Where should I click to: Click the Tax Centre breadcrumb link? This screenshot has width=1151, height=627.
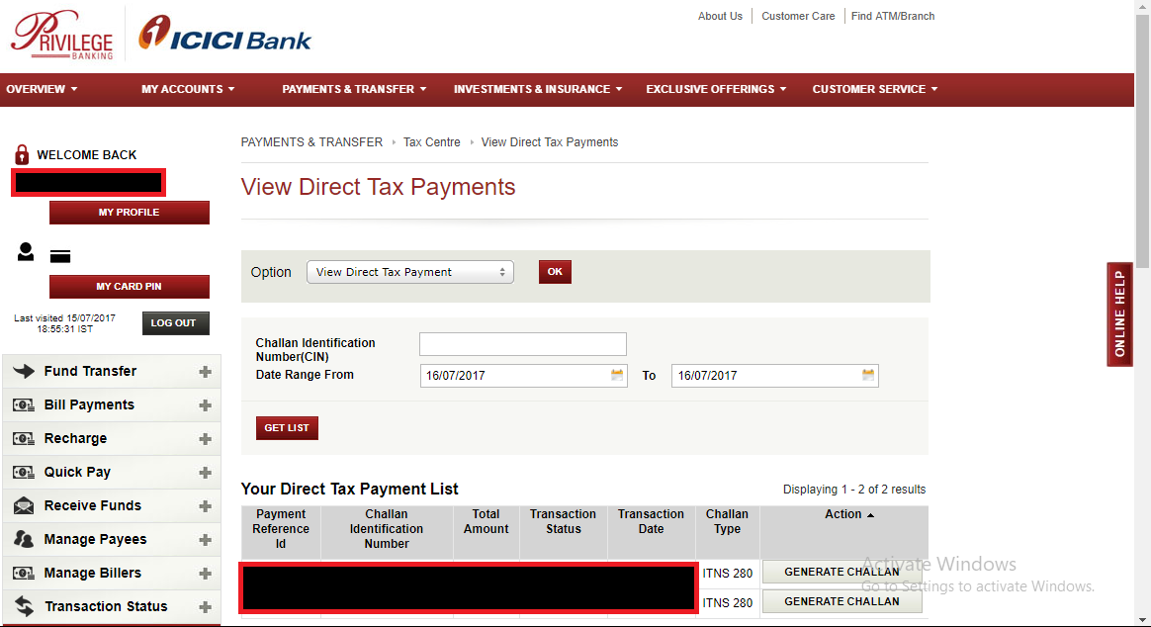click(x=431, y=142)
